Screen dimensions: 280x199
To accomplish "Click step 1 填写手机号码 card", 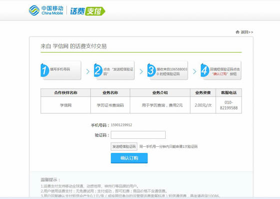I will coord(61,70).
